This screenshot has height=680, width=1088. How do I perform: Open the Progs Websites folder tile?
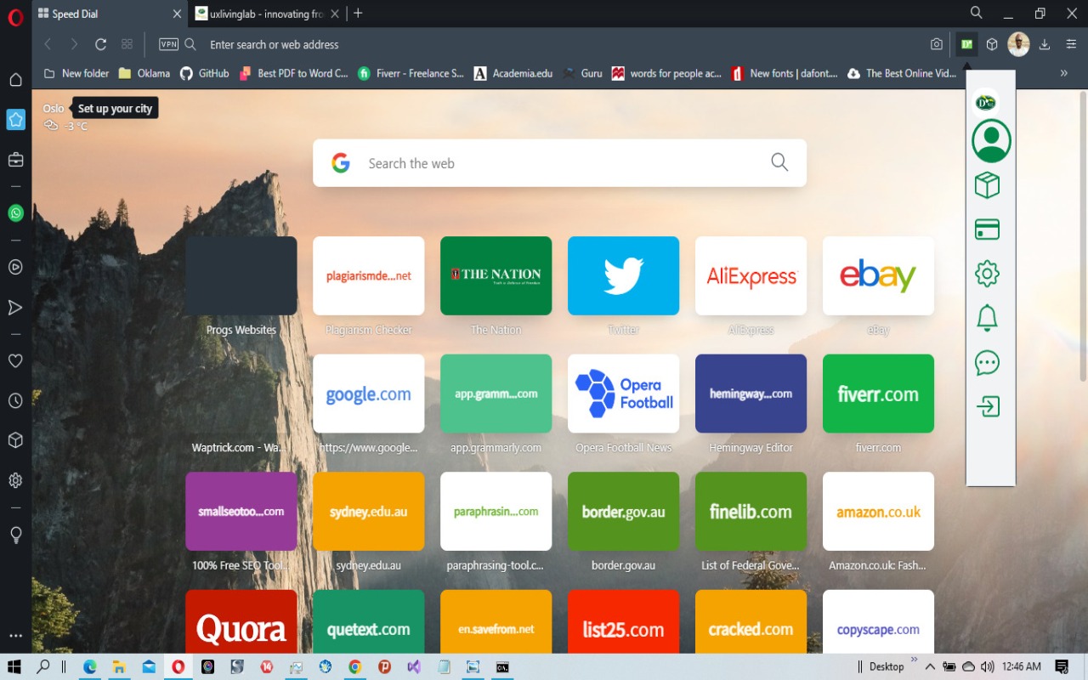pos(241,276)
